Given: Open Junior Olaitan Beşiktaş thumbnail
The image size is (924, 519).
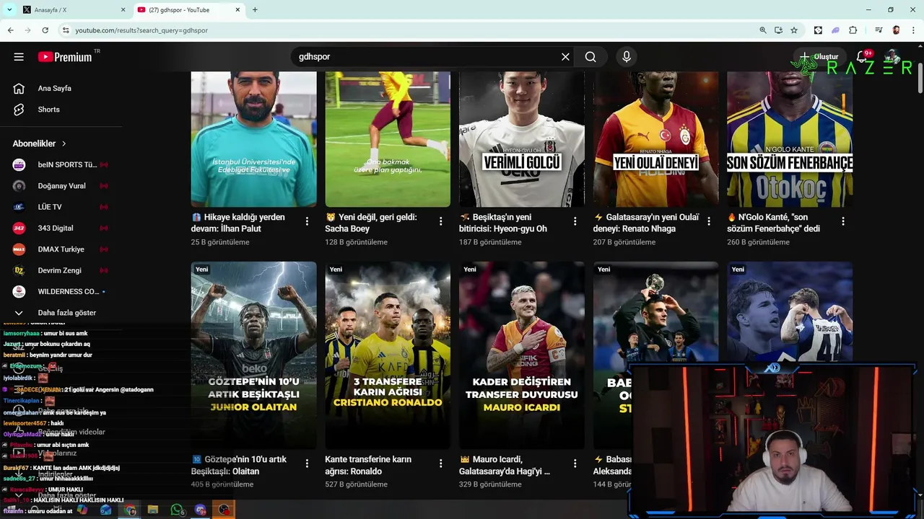Looking at the screenshot, I should 253,355.
